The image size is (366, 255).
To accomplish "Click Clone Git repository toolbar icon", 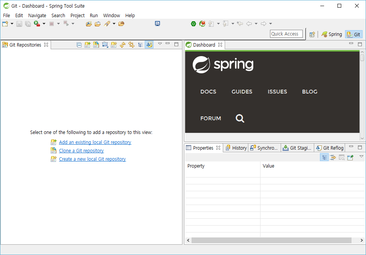I will click(96, 45).
